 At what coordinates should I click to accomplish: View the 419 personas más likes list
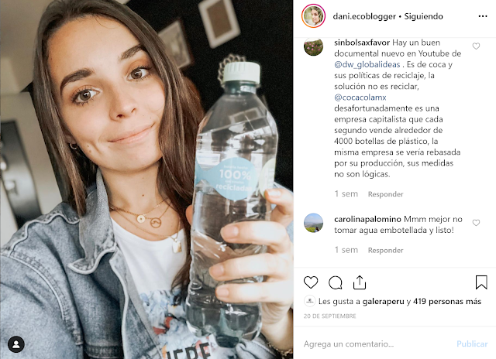click(447, 302)
